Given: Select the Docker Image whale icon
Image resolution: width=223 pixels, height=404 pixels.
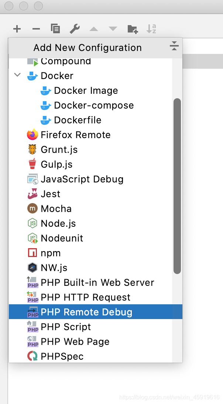Looking at the screenshot, I should point(45,90).
